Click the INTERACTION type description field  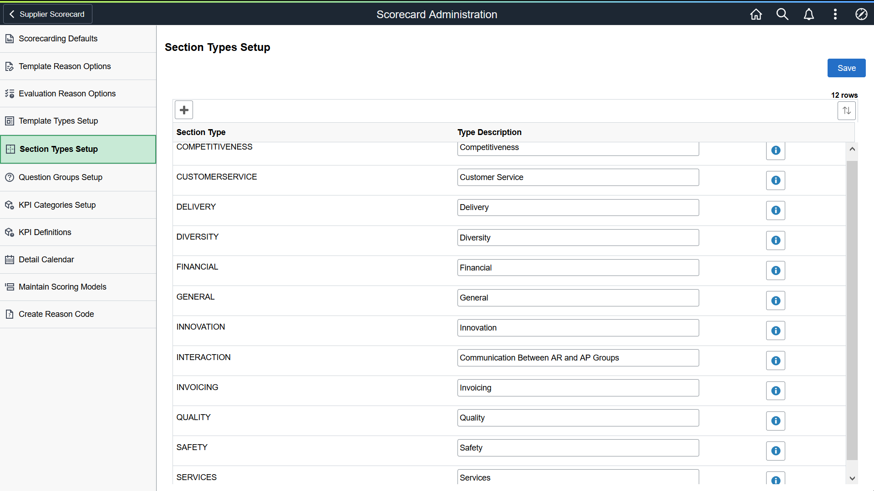click(x=578, y=357)
